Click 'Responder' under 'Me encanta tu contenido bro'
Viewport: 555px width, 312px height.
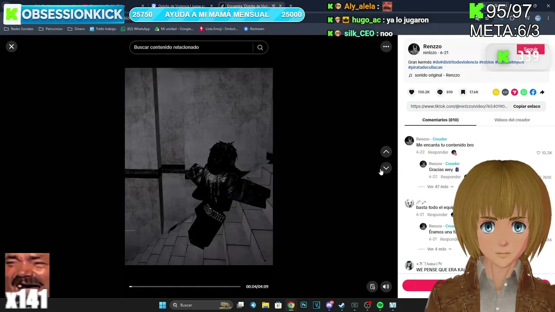tap(438, 153)
